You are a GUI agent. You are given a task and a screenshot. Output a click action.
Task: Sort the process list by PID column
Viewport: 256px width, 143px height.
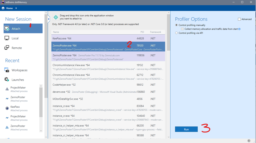pos(142,32)
